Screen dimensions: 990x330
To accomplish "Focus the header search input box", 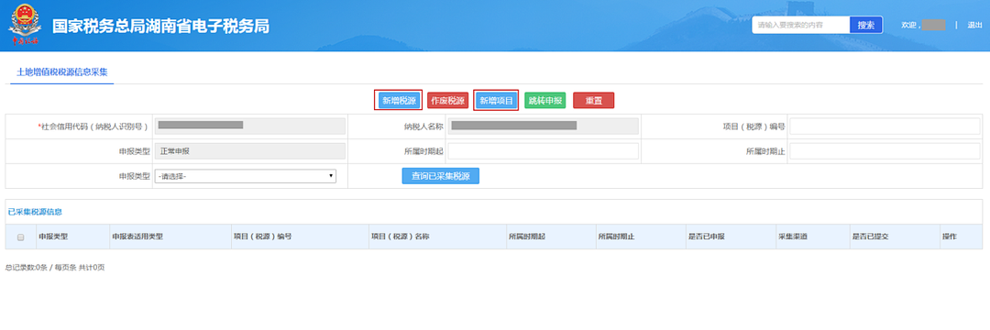I will pos(800,26).
